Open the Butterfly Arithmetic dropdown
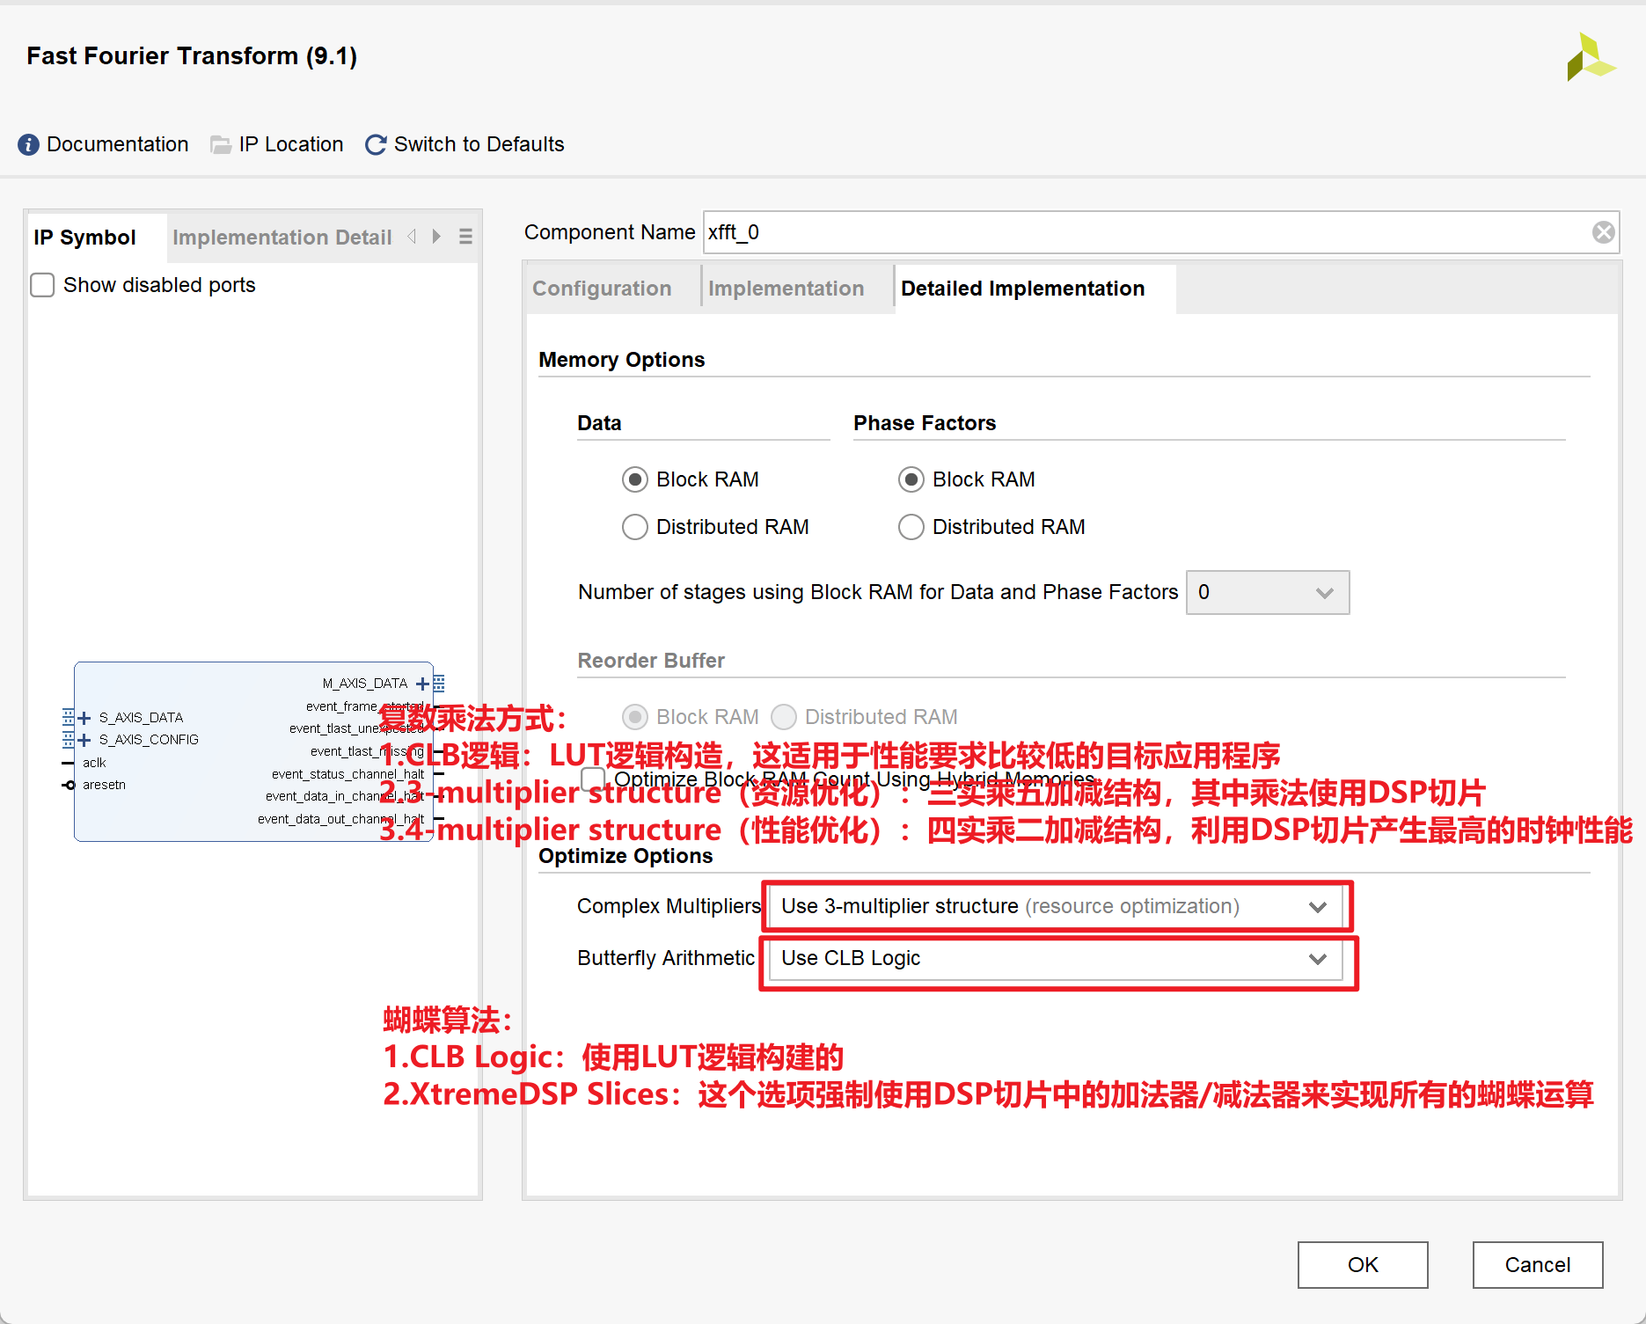This screenshot has height=1324, width=1646. [x=1056, y=959]
